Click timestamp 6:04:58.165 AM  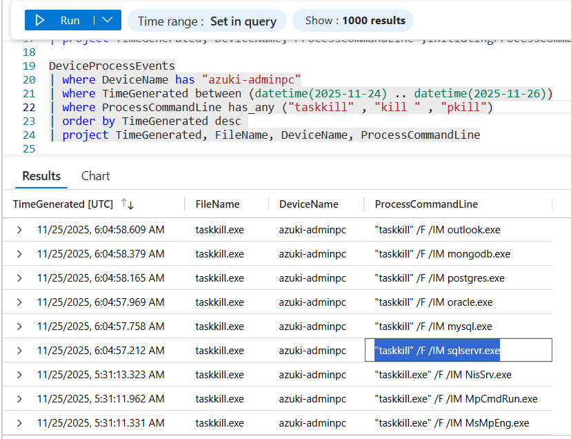point(101,278)
